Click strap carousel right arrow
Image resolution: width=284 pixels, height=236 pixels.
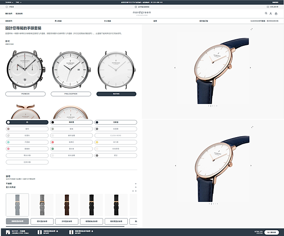pos(136,191)
